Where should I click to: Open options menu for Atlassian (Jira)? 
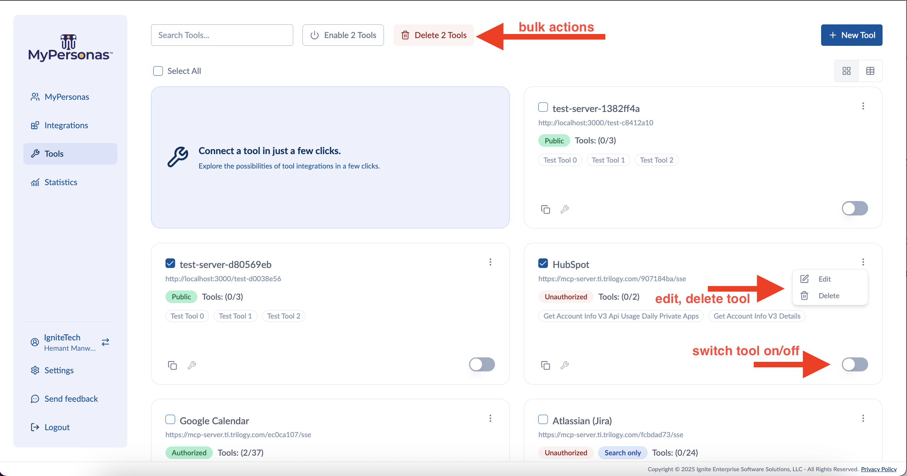(863, 418)
